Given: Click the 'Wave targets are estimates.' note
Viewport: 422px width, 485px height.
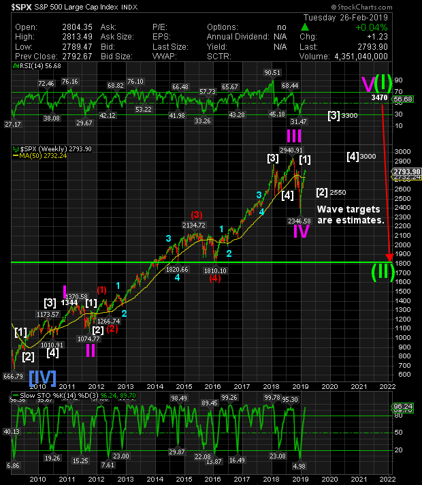Looking at the screenshot, I should tap(351, 215).
